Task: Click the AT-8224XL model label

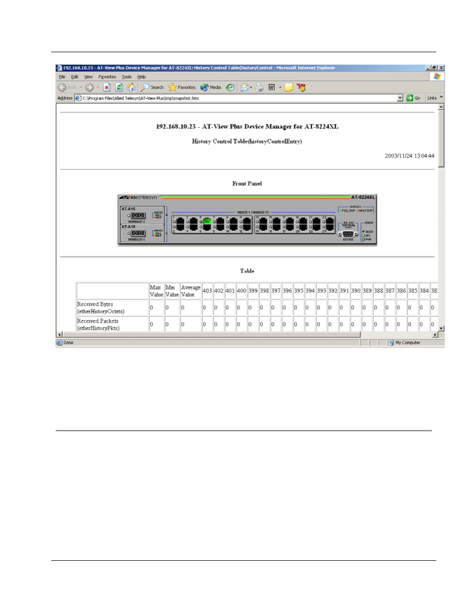Action: pyautogui.click(x=363, y=197)
